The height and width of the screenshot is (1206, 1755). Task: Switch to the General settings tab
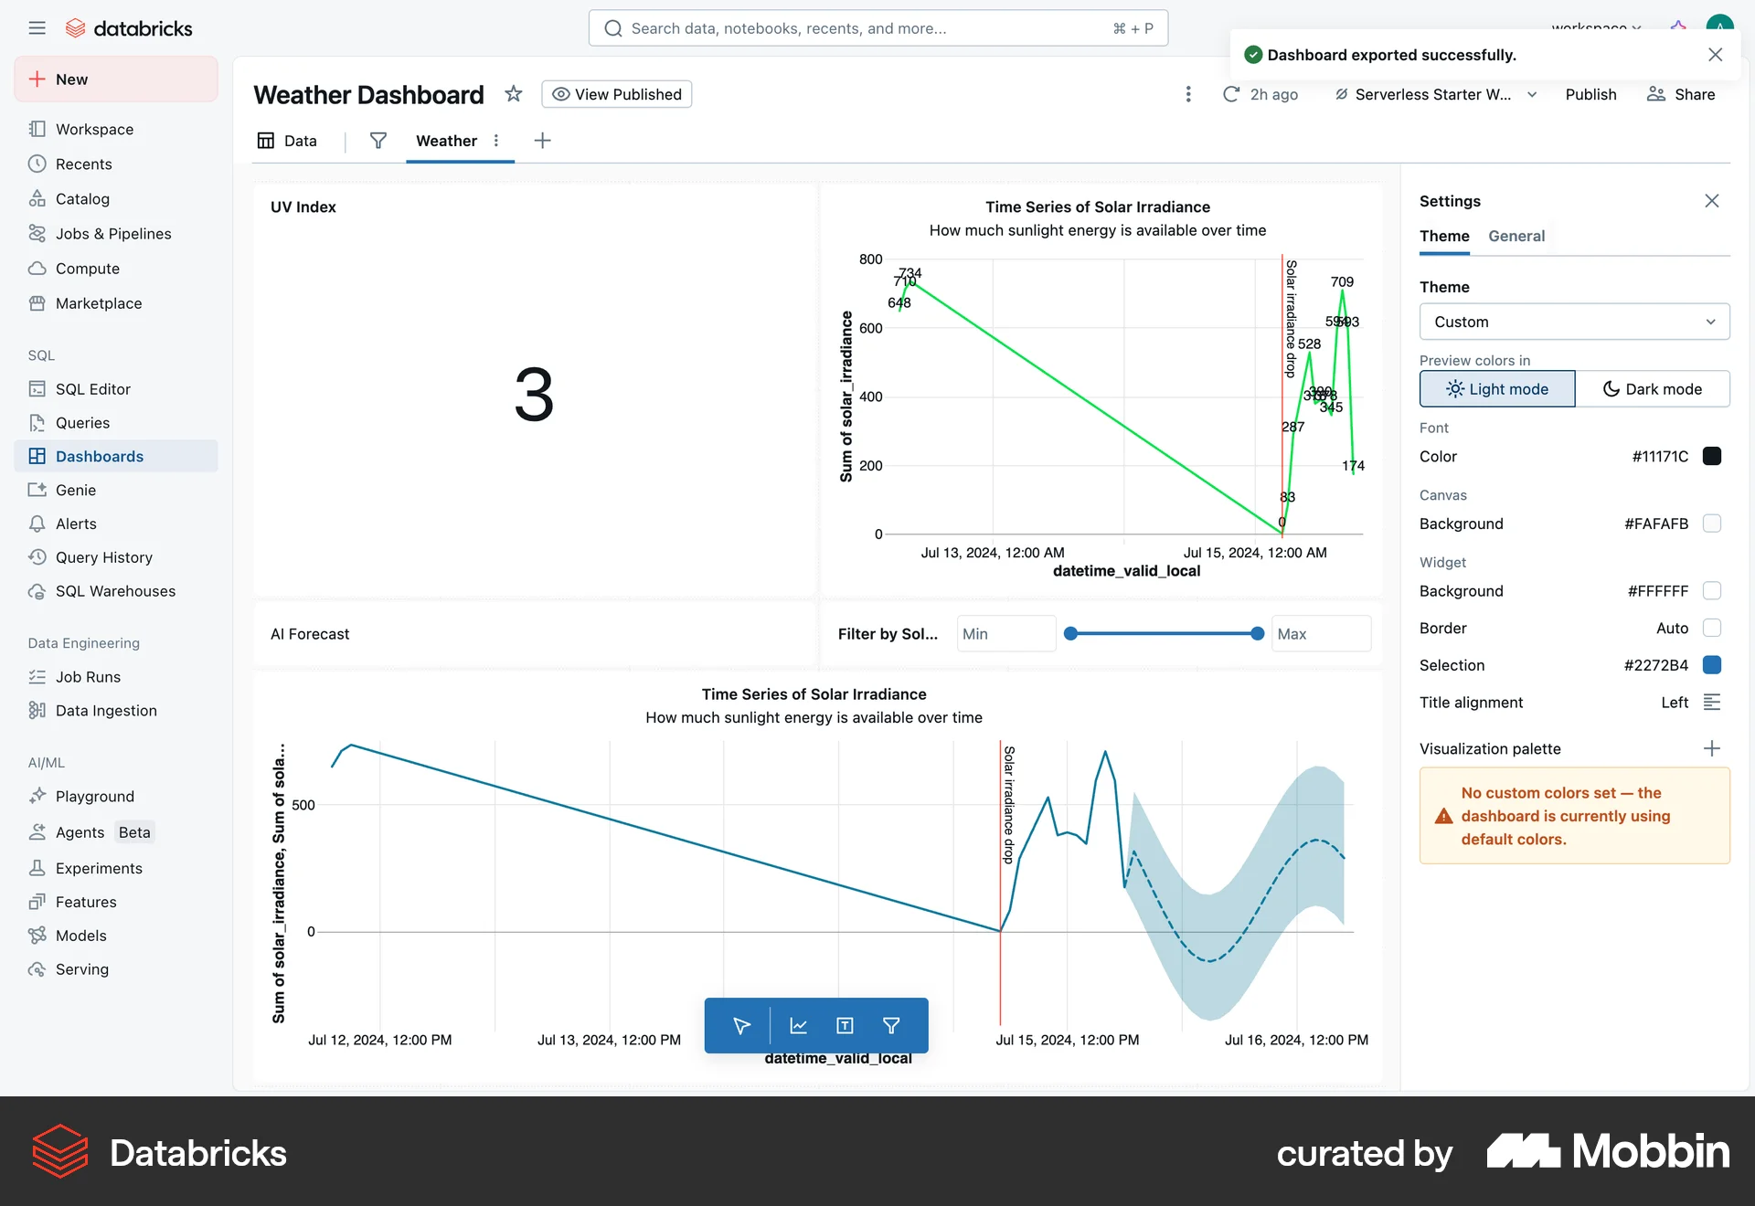coord(1516,236)
